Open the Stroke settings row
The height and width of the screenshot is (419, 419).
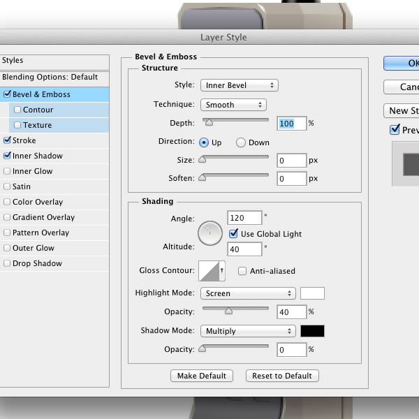point(54,140)
